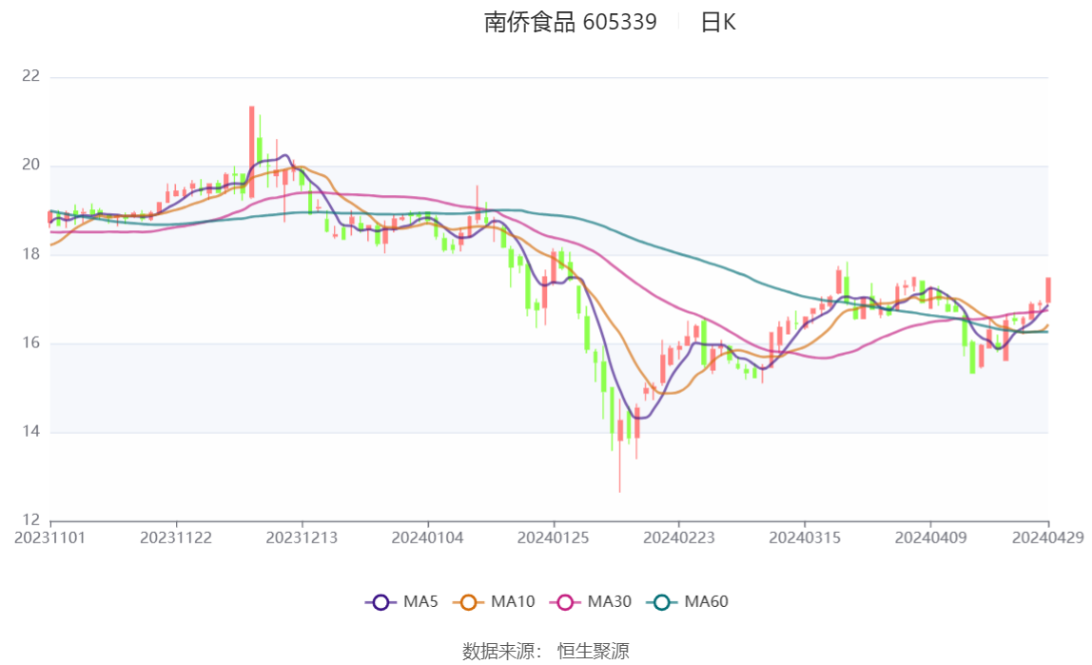
Task: Select the tallest red candlestick above 21
Action: coord(251,152)
